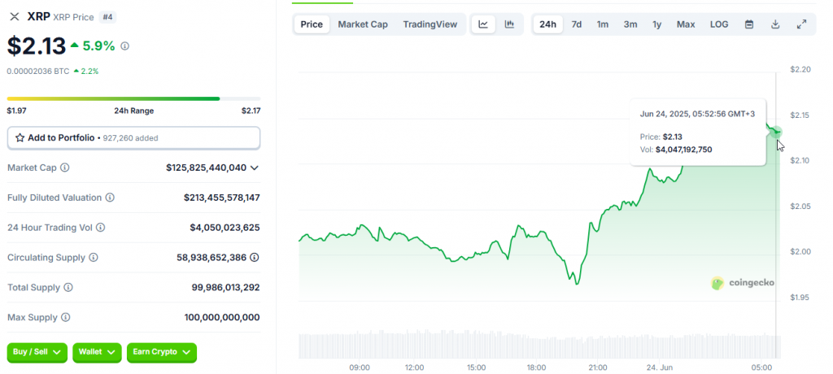Select 24h time range
This screenshot has height=374, width=833.
(547, 24)
